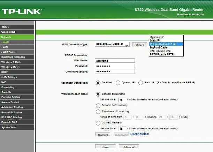
Task: Open the LAN submenu item
Action: click(x=17, y=47)
